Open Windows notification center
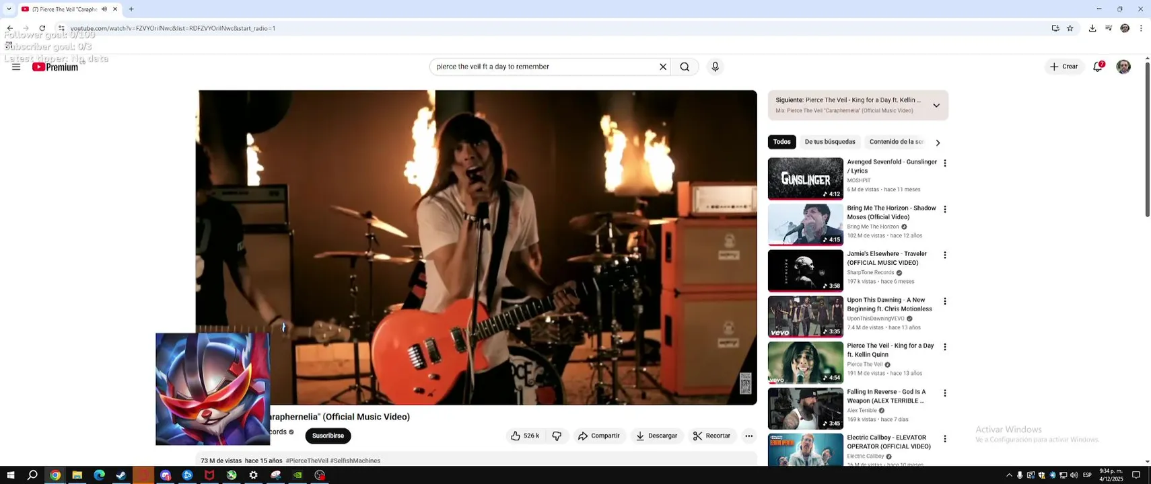Viewport: 1151px width, 484px height. 1136,475
